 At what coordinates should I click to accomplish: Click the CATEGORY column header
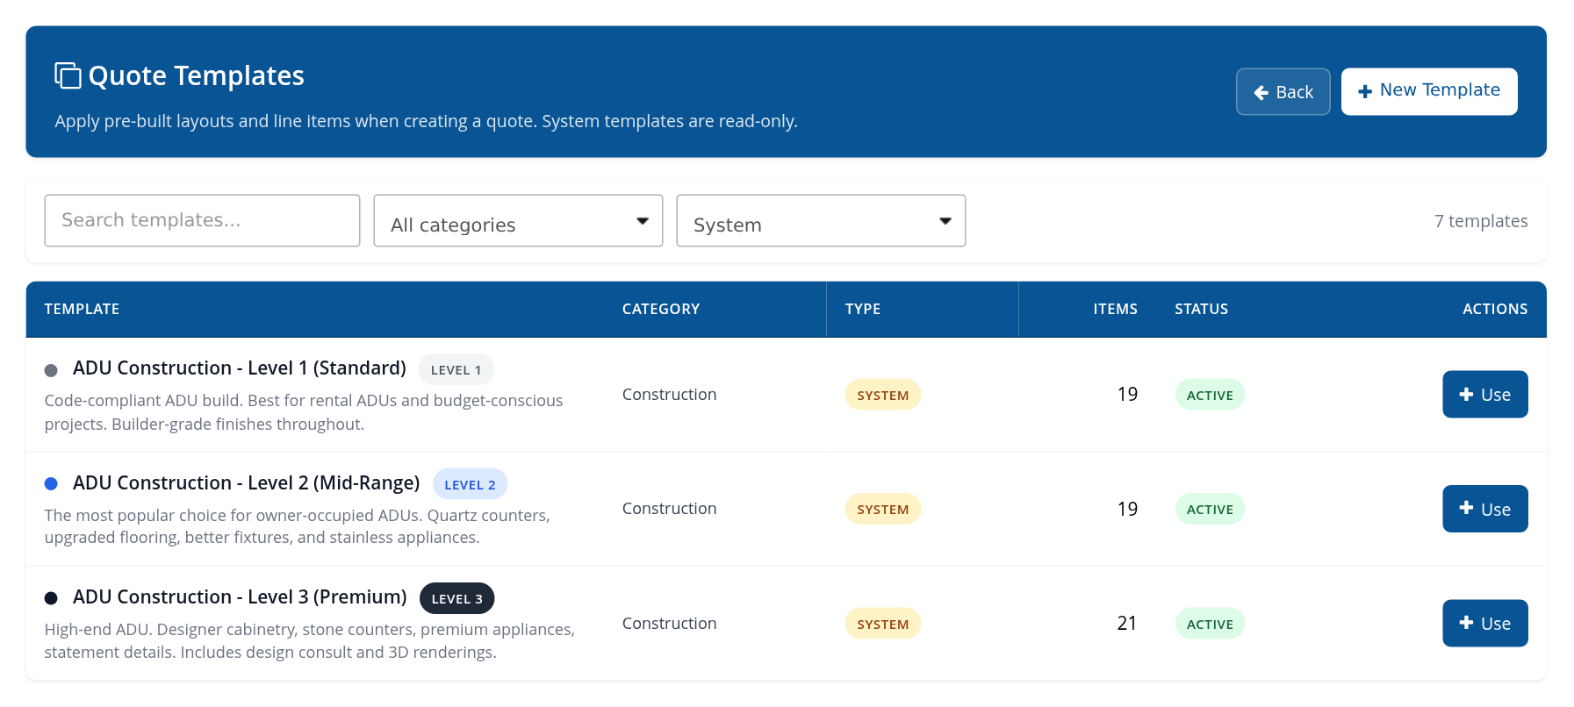pyautogui.click(x=661, y=309)
